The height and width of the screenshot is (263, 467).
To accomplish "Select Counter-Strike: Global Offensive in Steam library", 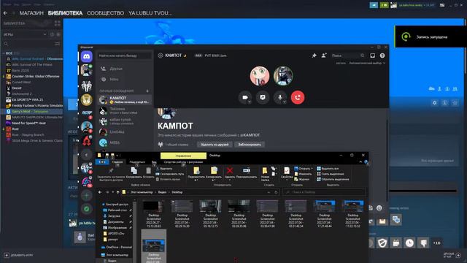I will 35,76.
